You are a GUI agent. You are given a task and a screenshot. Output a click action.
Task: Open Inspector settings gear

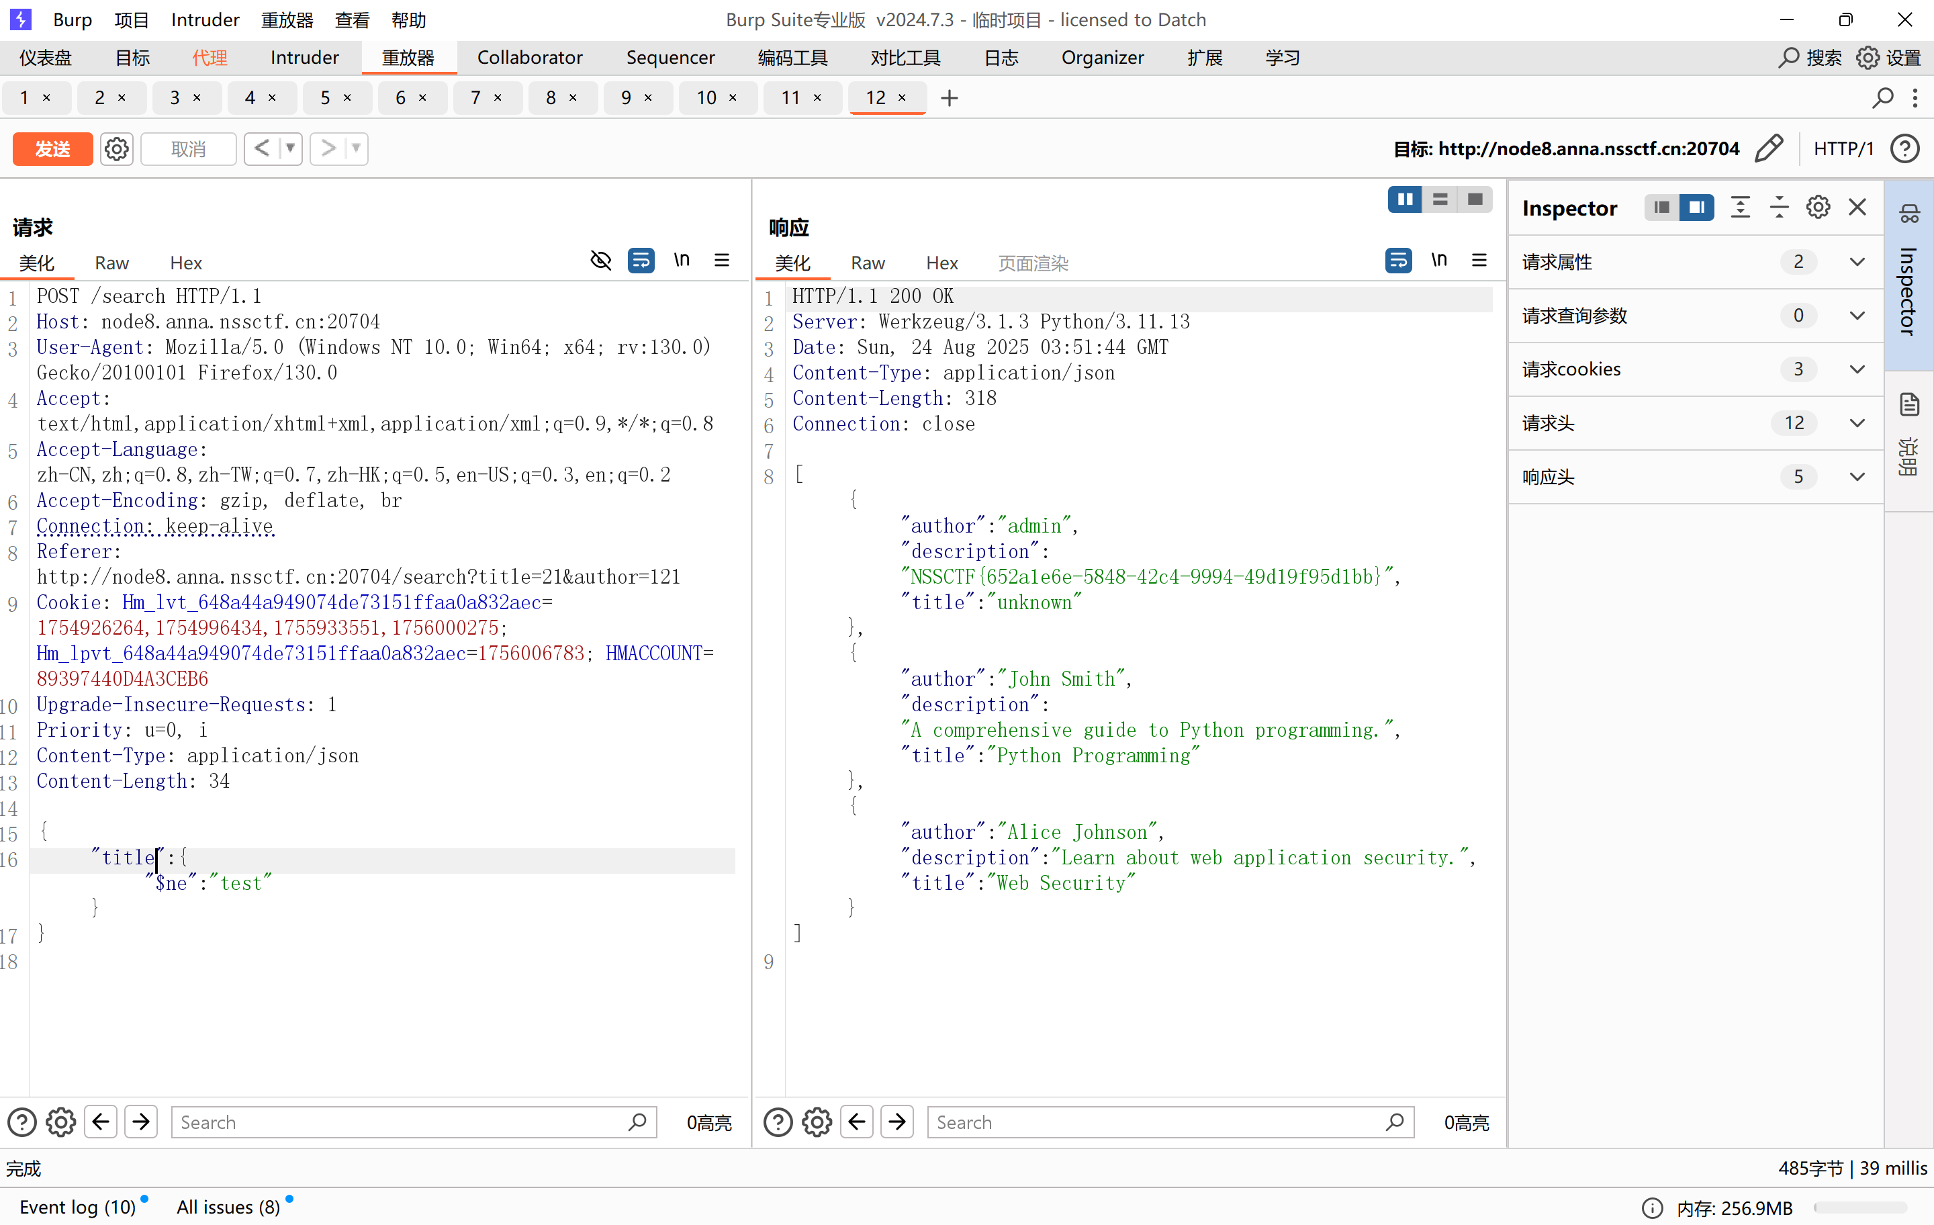coord(1818,208)
